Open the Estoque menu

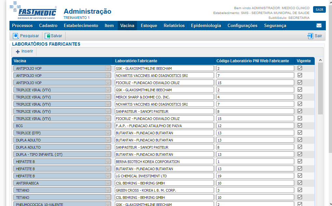click(x=149, y=26)
